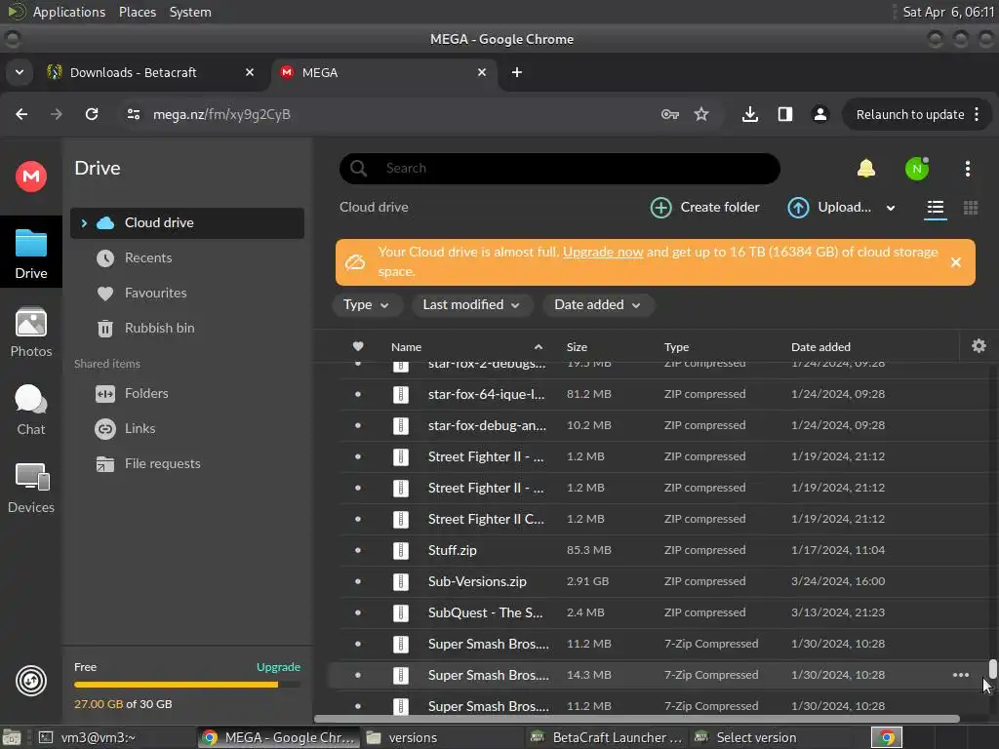The height and width of the screenshot is (749, 999).
Task: Focus the MEGA search field
Action: pos(559,169)
